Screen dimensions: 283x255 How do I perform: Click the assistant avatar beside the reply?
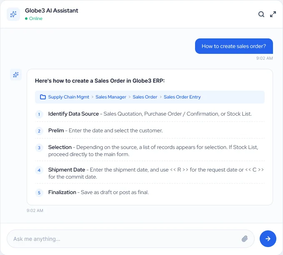16,74
